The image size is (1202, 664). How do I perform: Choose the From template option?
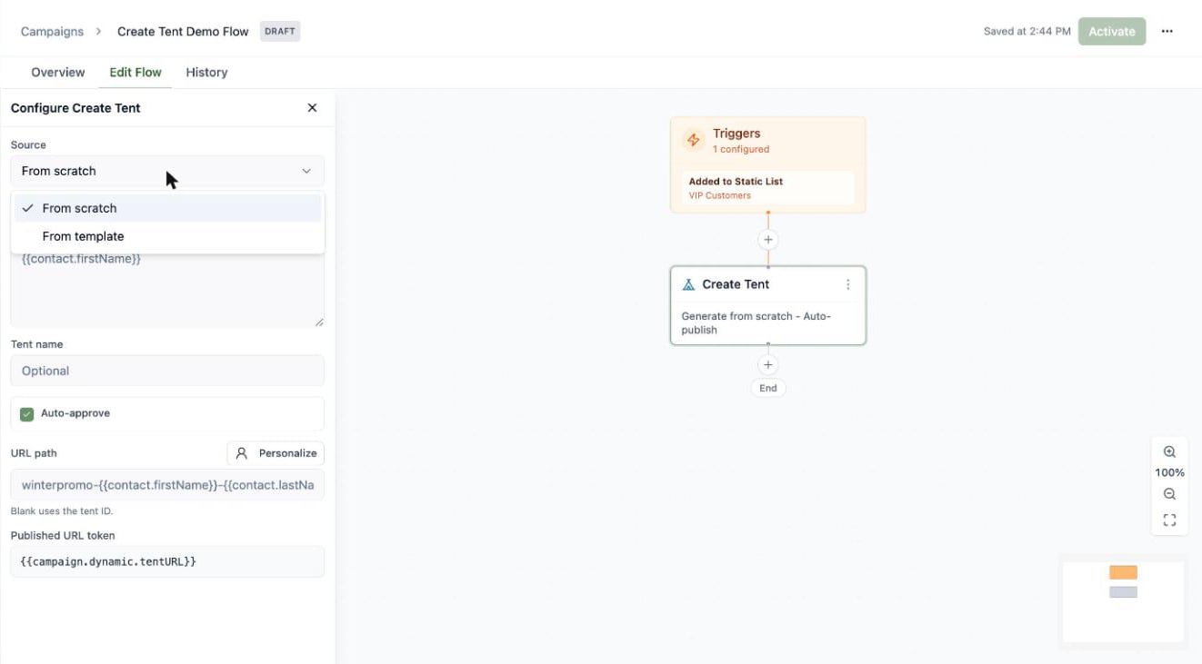click(x=167, y=236)
